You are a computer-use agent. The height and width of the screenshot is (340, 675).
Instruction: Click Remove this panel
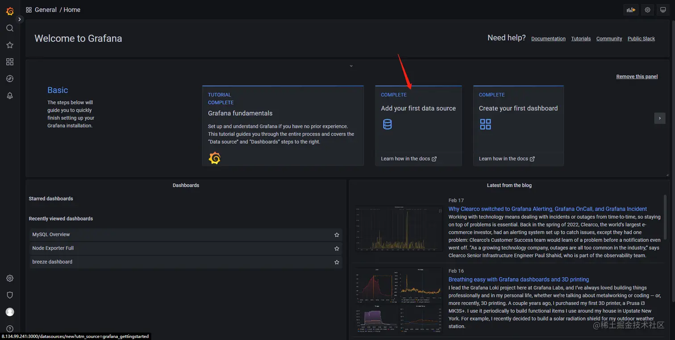pos(637,77)
